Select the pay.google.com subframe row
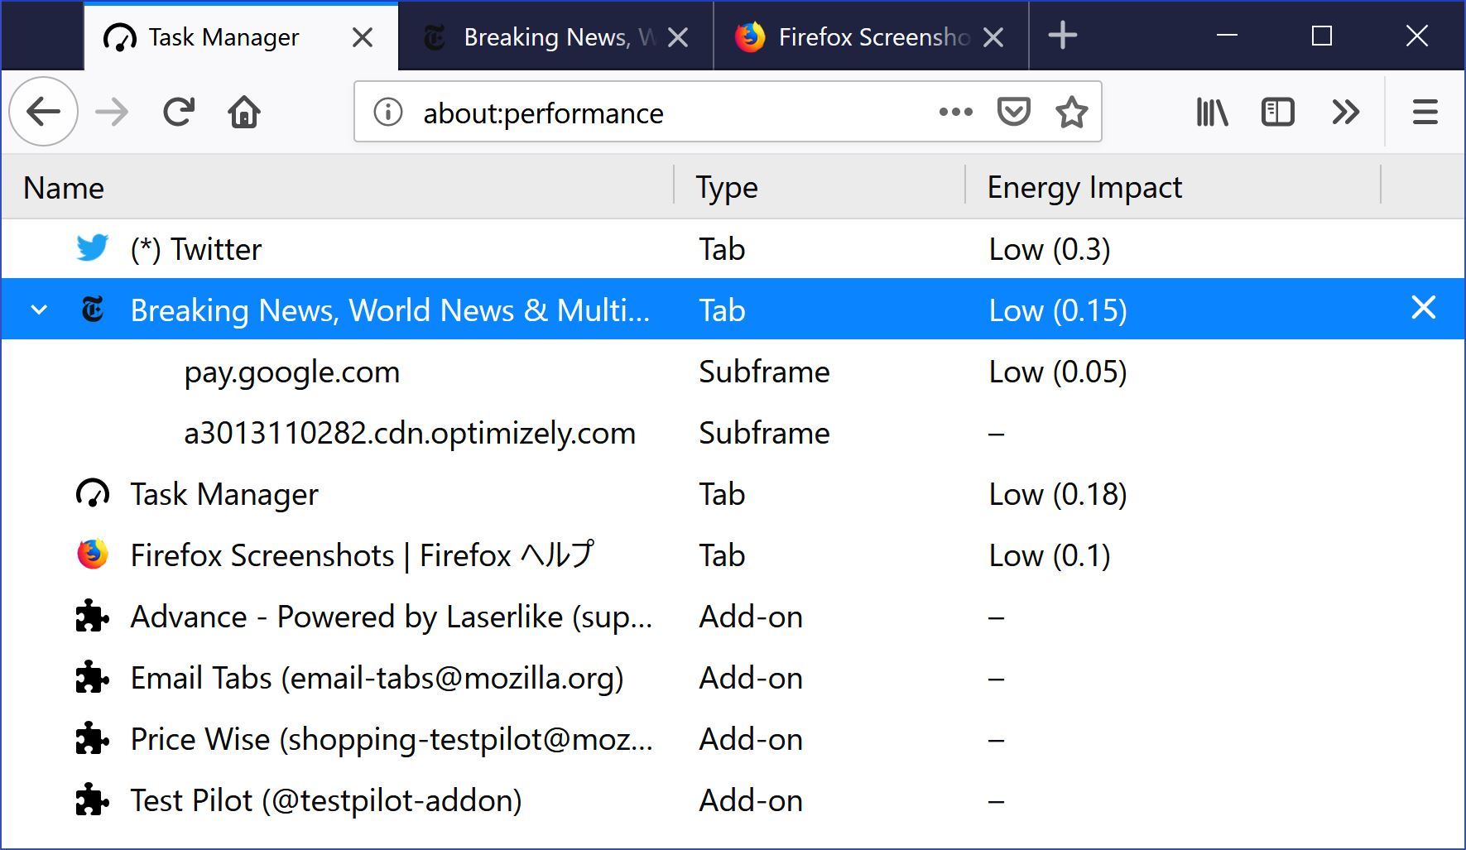Screen dimensions: 1466x850 (733, 372)
